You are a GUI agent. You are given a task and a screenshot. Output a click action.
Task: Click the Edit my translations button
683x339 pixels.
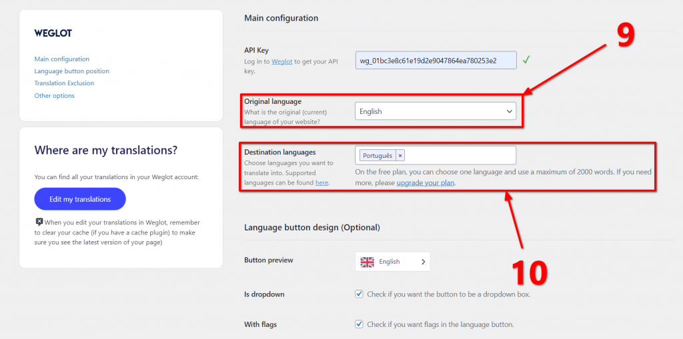[x=80, y=199]
